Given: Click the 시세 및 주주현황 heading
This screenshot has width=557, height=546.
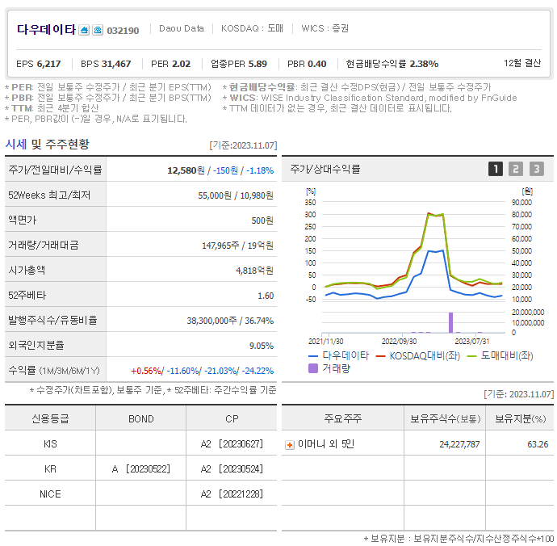Looking at the screenshot, I should [48, 145].
